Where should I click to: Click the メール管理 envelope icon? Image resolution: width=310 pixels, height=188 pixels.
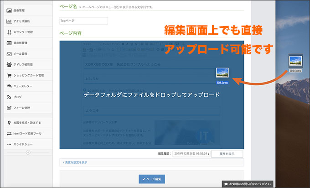(x=9, y=54)
